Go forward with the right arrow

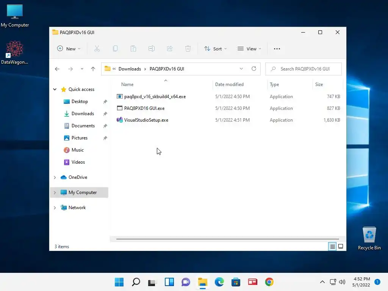click(70, 69)
